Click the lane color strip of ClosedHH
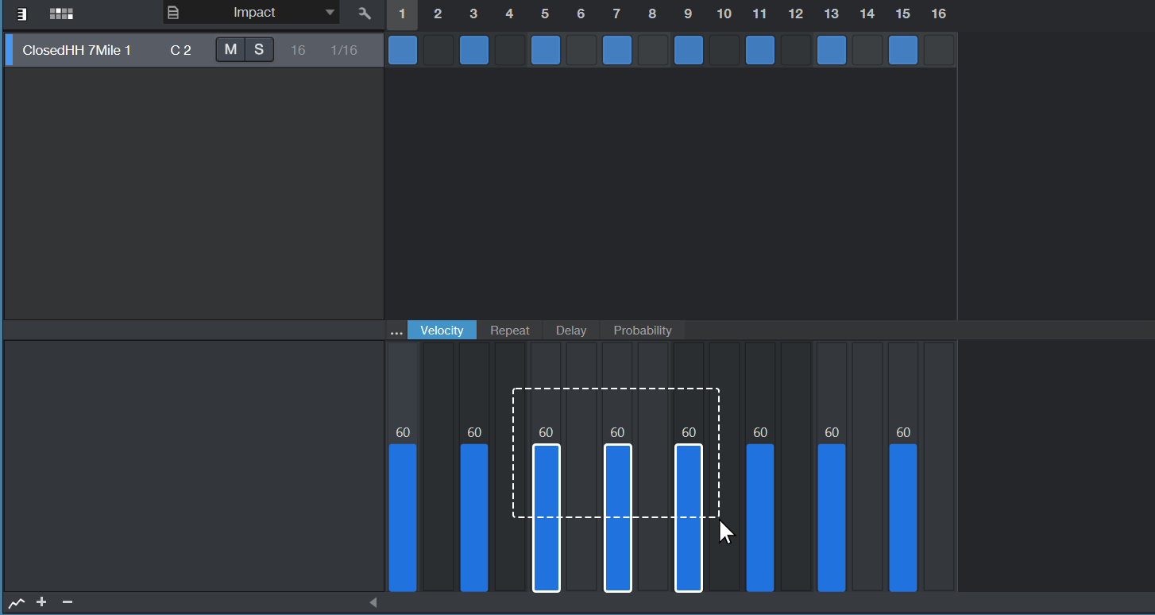 click(x=9, y=50)
